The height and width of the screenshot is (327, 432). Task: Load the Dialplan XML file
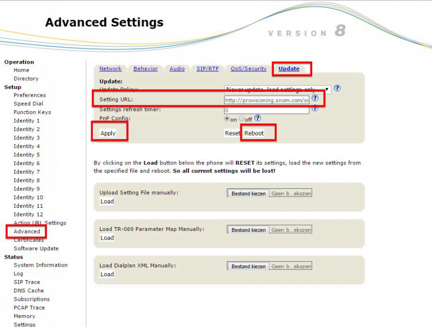(x=107, y=274)
